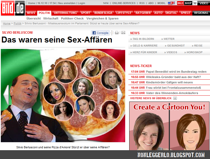Open the BUNDESLIGA tab

pos(103,13)
